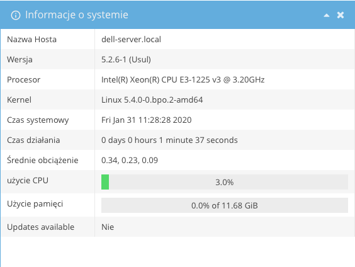The image size is (355, 267).
Task: Click the Nazwa Hosta label
Action: click(x=31, y=40)
